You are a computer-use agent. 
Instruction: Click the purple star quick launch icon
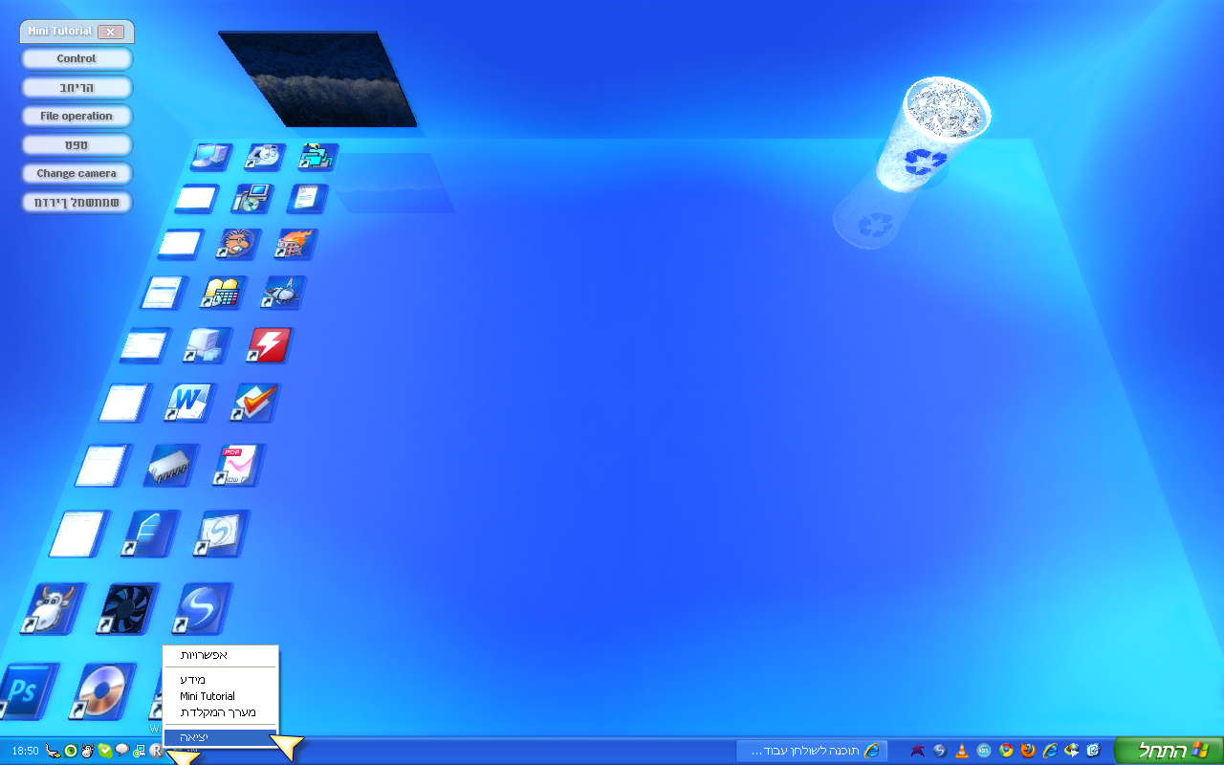pos(918,751)
